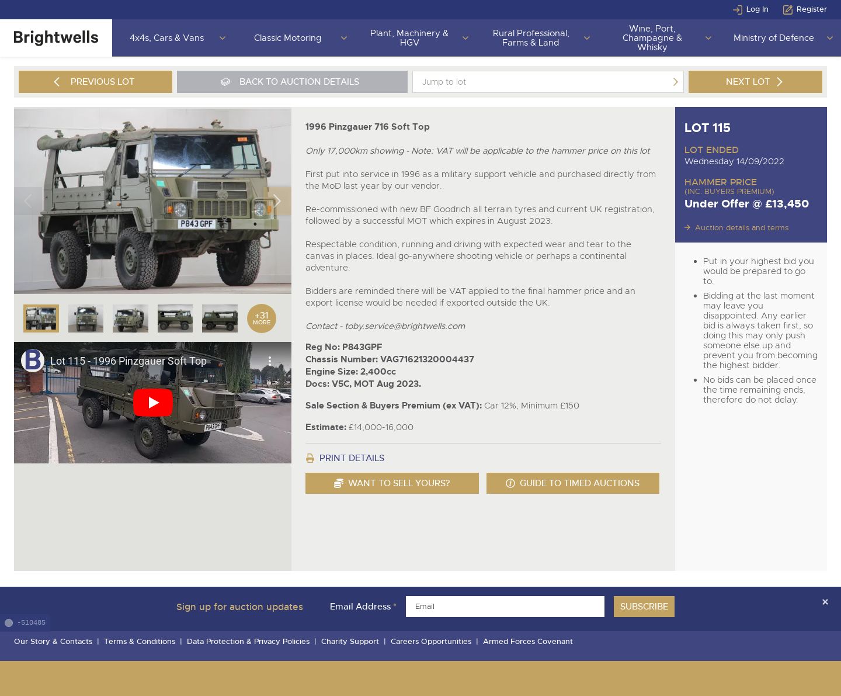
Task: Click the Register pencil icon
Action: coord(788,9)
